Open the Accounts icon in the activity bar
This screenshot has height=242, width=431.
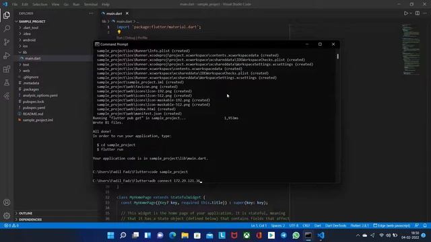[x=7, y=202]
